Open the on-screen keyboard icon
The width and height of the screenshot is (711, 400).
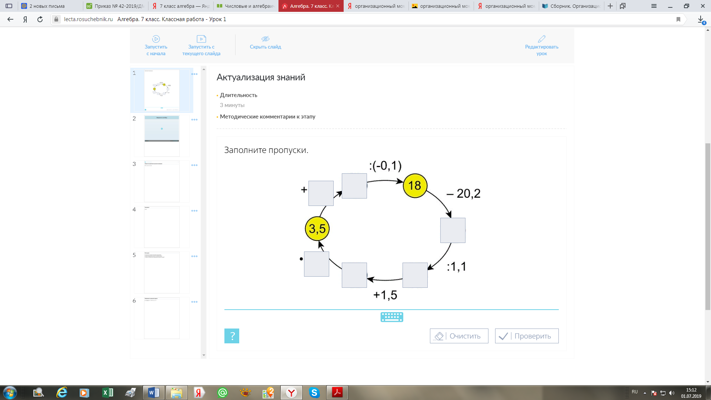392,317
